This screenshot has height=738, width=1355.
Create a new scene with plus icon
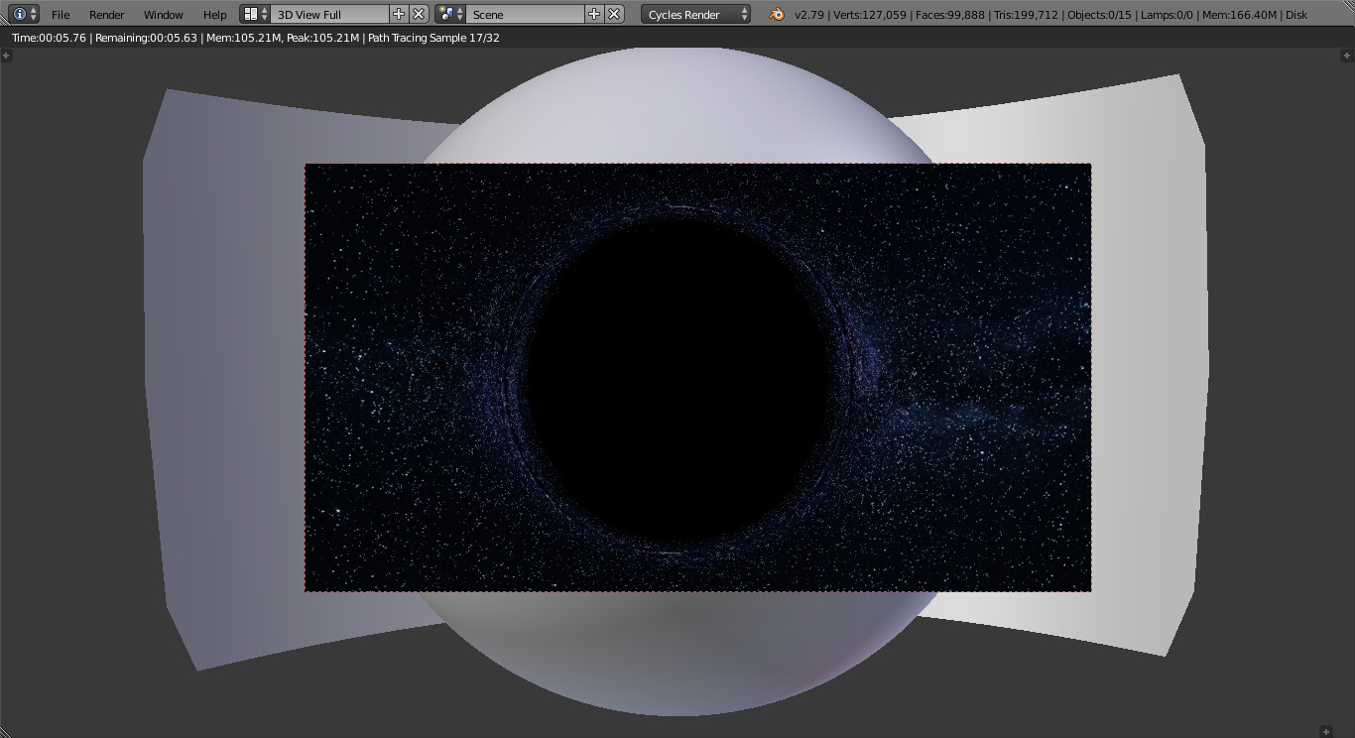click(x=596, y=15)
